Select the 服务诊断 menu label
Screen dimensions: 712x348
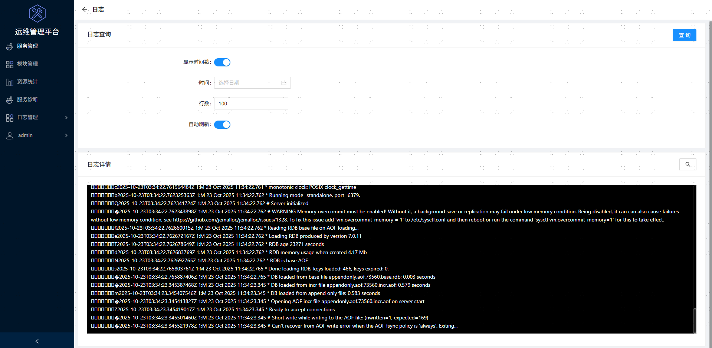click(x=27, y=99)
